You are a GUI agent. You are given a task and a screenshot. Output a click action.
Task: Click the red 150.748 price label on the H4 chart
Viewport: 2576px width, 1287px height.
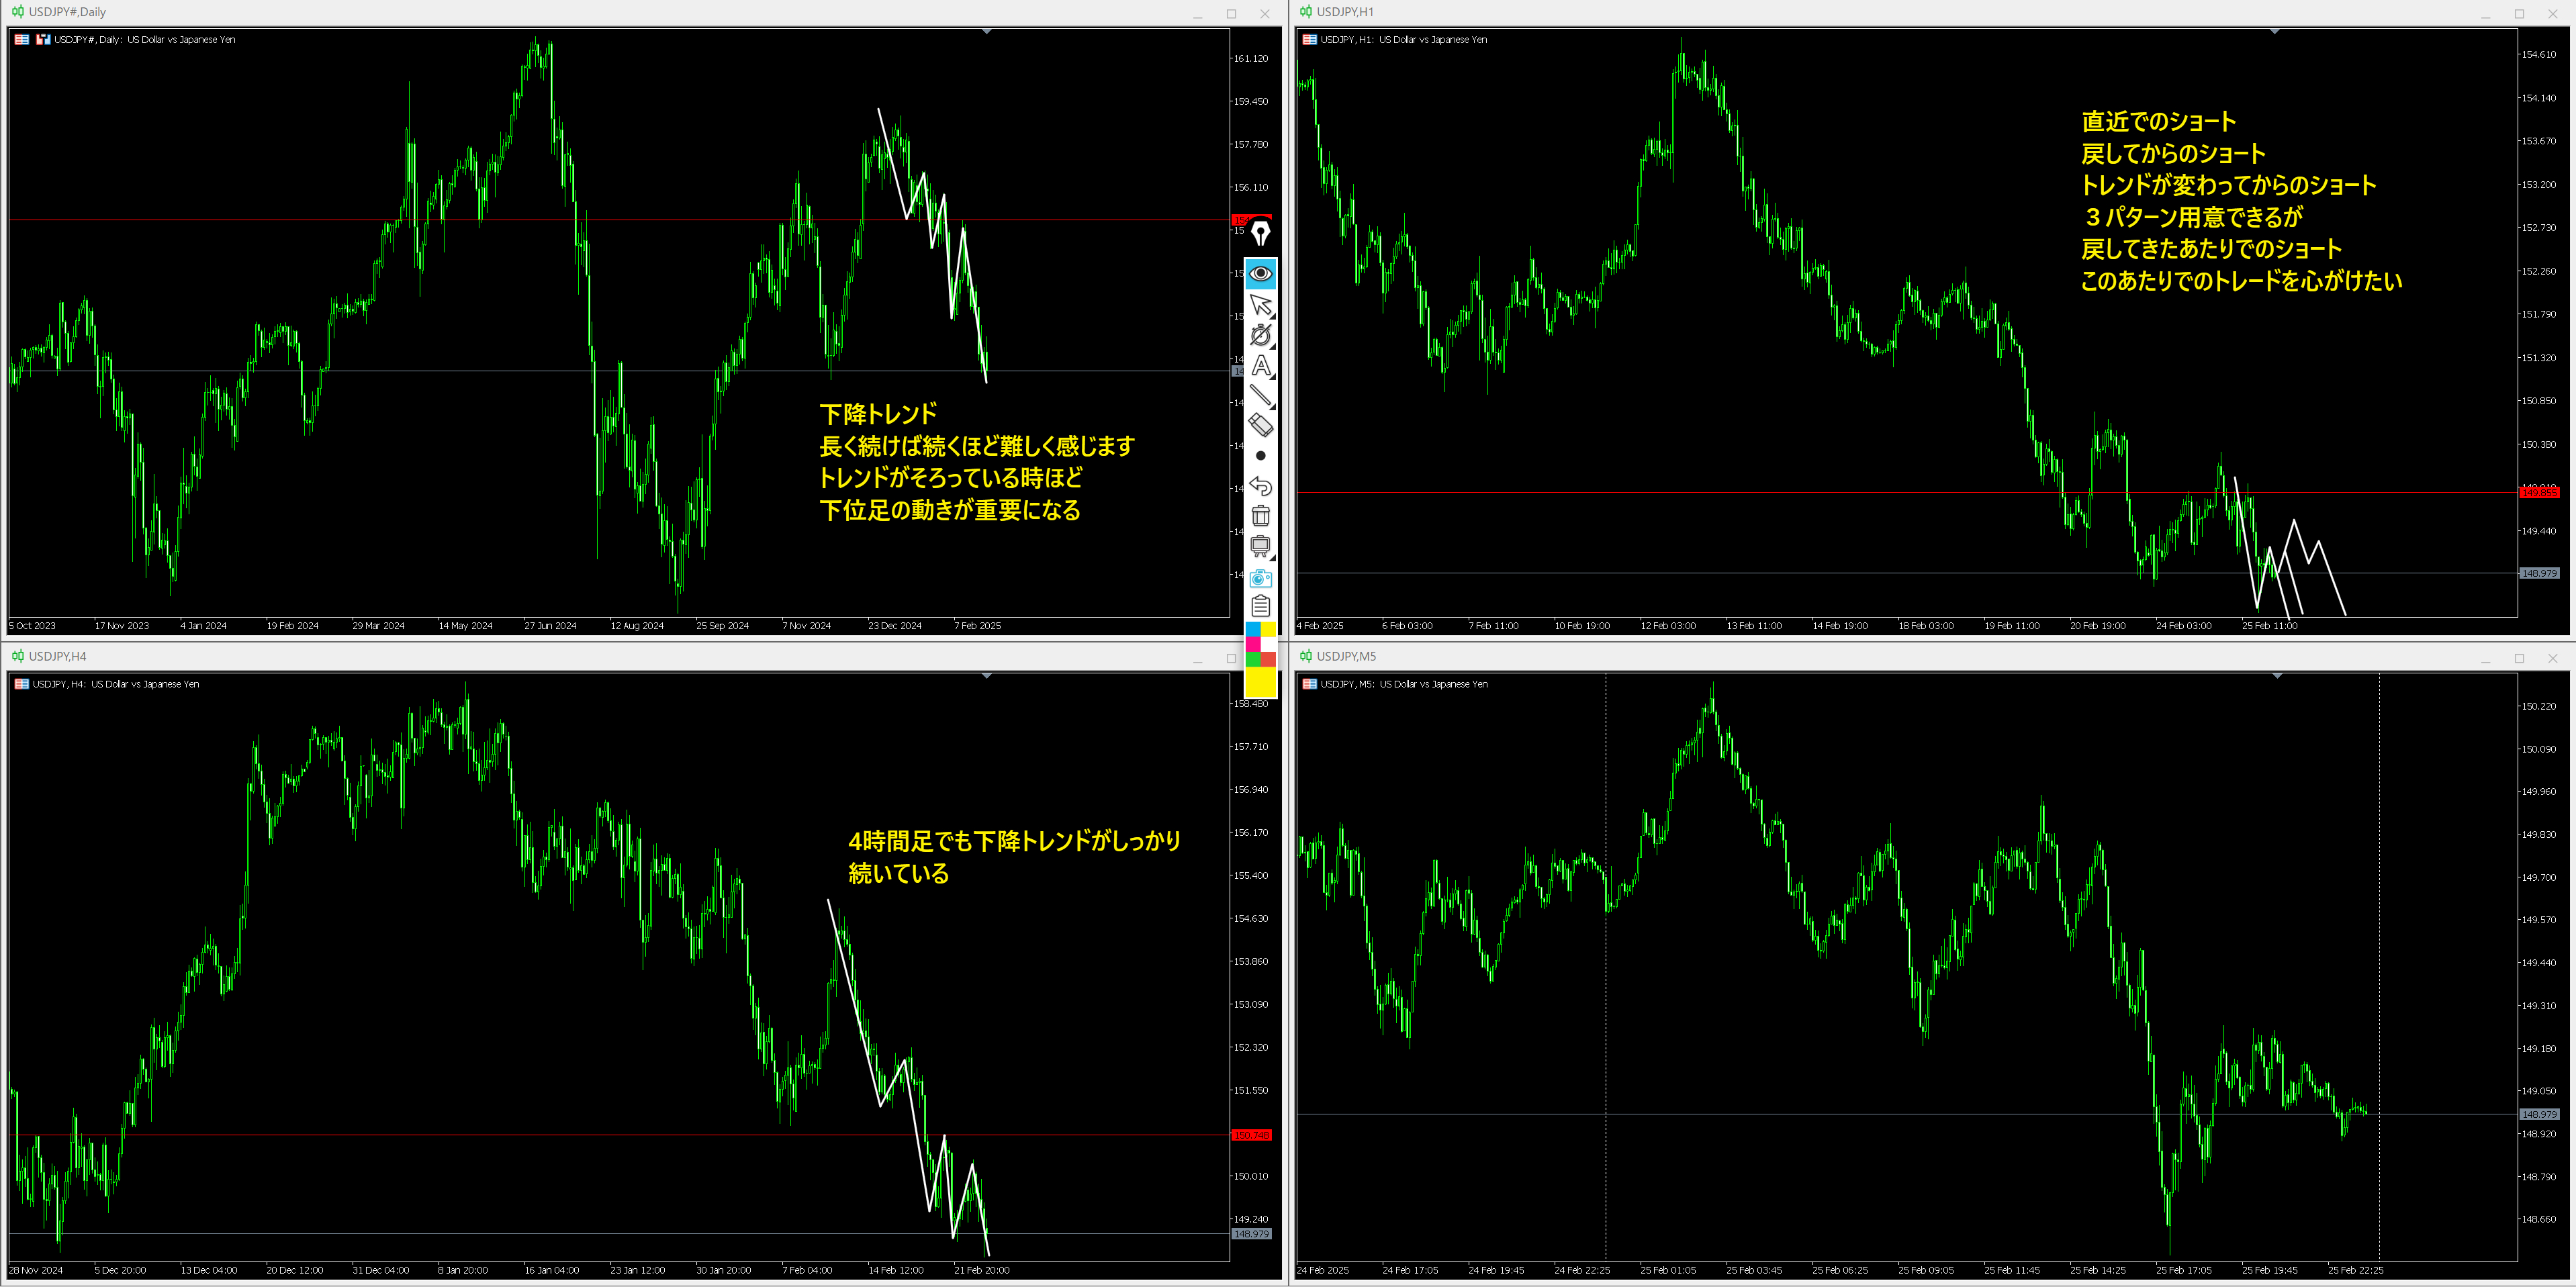1251,1135
